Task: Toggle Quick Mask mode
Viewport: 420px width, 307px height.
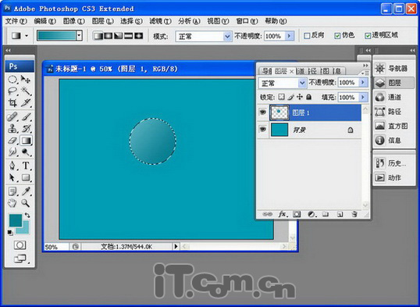Action: tap(20, 245)
